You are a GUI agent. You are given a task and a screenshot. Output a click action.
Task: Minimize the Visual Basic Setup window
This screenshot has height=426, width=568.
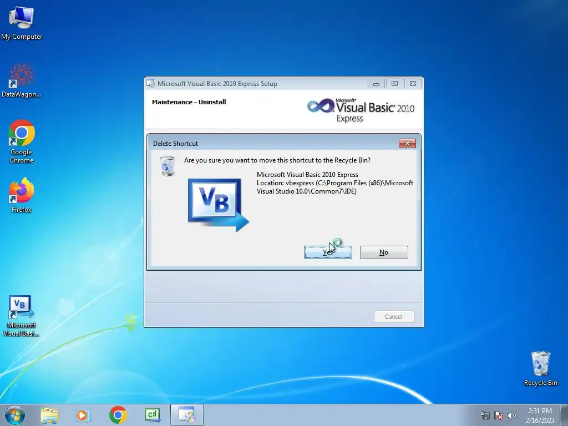pos(376,84)
